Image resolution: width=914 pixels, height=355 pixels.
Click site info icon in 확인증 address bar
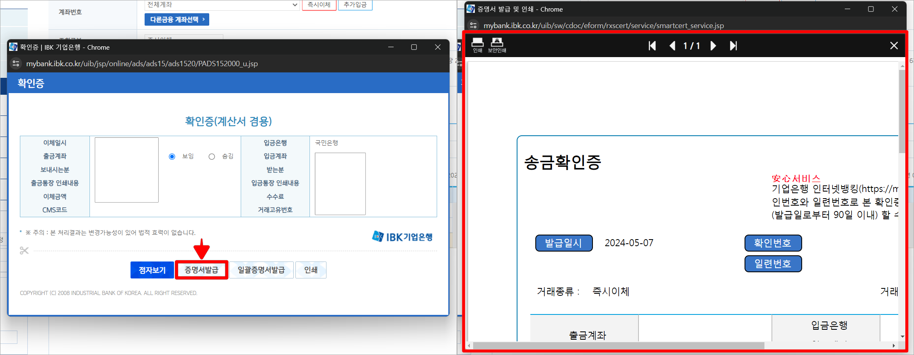click(16, 63)
